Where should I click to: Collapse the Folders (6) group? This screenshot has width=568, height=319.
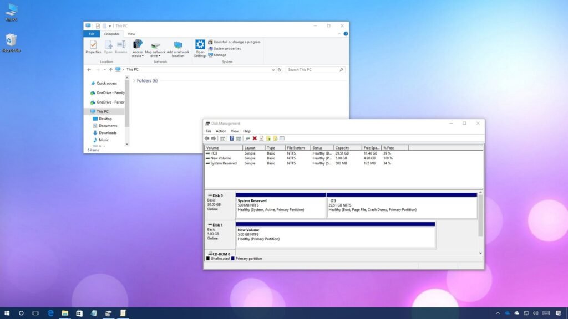coord(134,81)
